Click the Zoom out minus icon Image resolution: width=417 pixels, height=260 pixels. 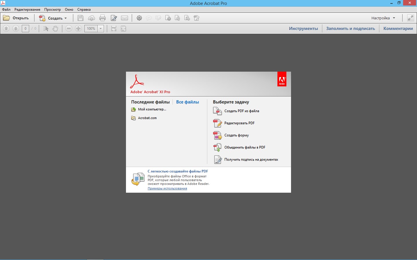point(69,28)
